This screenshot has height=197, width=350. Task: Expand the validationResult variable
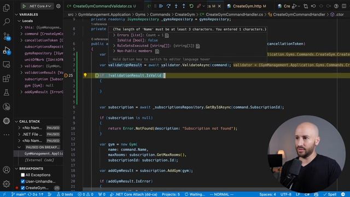pyautogui.click(x=21, y=73)
